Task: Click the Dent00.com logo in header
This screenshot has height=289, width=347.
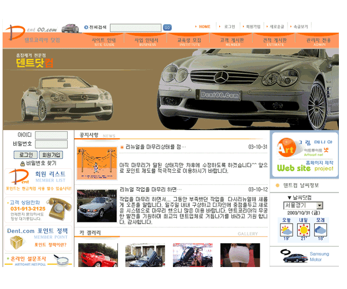Action: pyautogui.click(x=33, y=29)
